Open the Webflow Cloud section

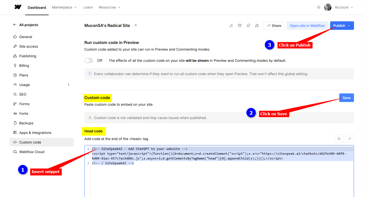[42, 152]
